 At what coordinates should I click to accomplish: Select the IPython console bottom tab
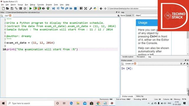[127, 96]
